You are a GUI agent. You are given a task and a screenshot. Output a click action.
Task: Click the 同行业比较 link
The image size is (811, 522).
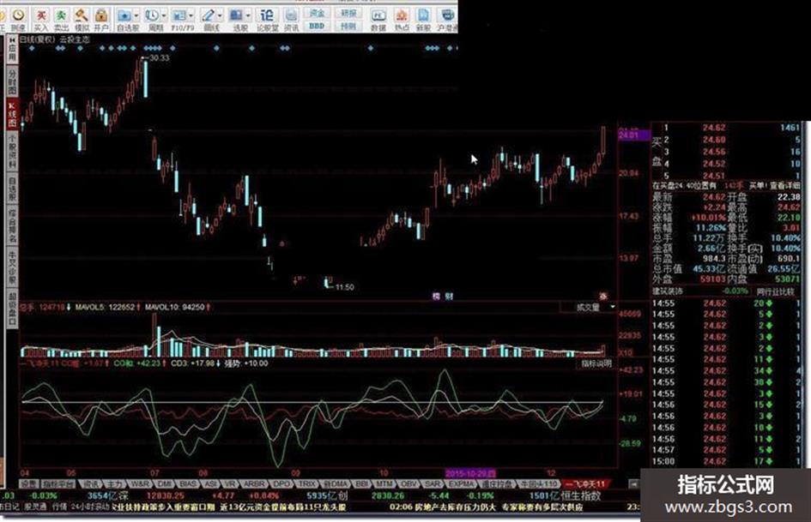point(775,291)
